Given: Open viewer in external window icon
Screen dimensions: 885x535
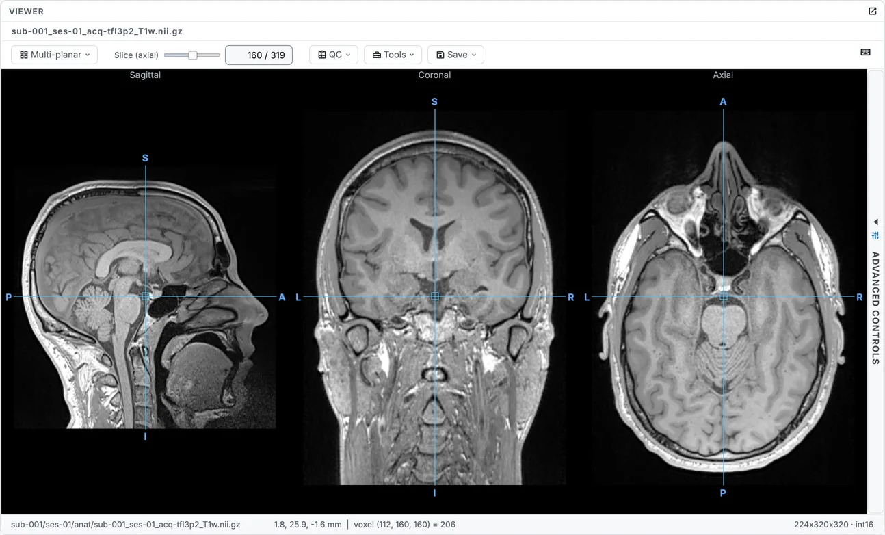Looking at the screenshot, I should click(872, 11).
